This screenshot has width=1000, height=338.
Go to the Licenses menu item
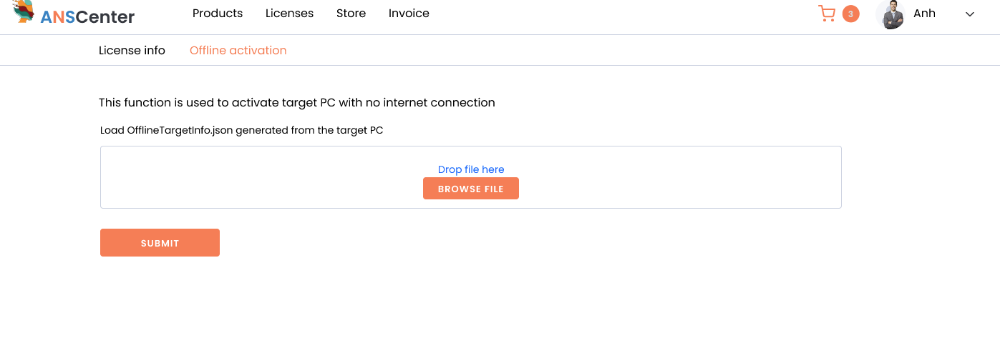coord(289,14)
